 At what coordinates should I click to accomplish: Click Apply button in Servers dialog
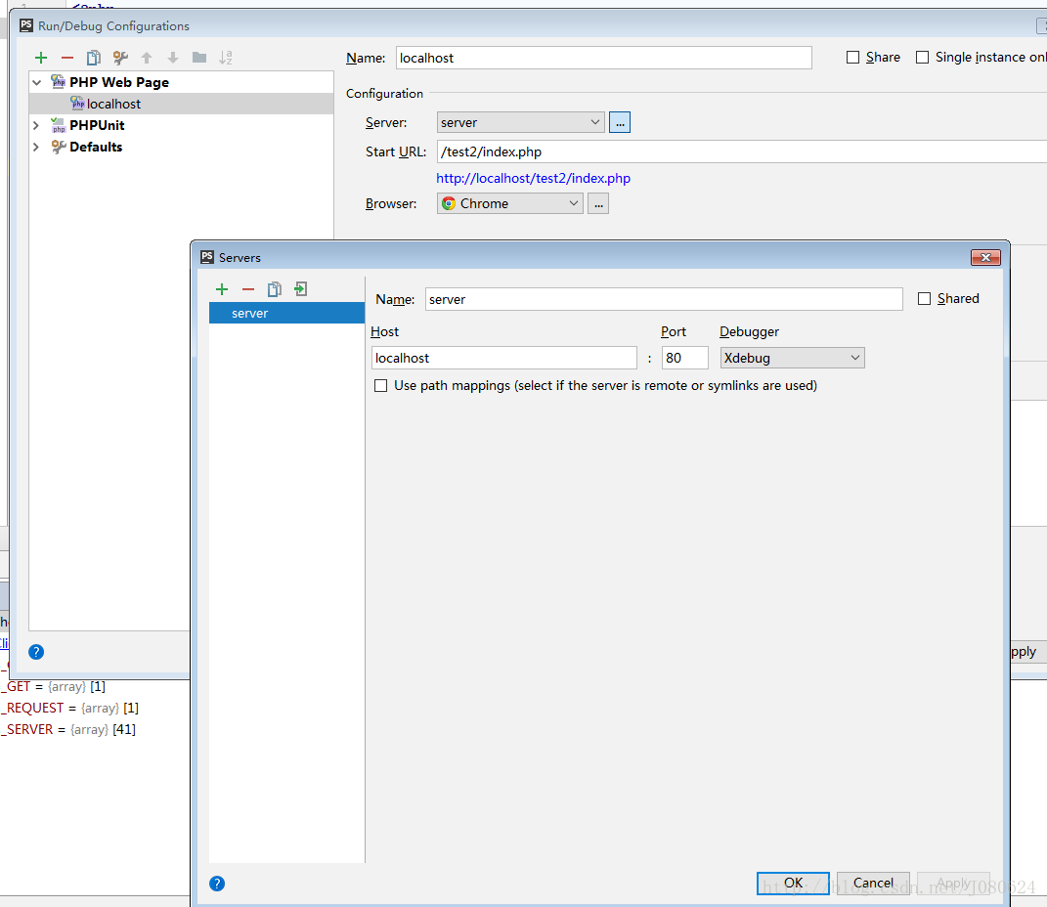[953, 883]
